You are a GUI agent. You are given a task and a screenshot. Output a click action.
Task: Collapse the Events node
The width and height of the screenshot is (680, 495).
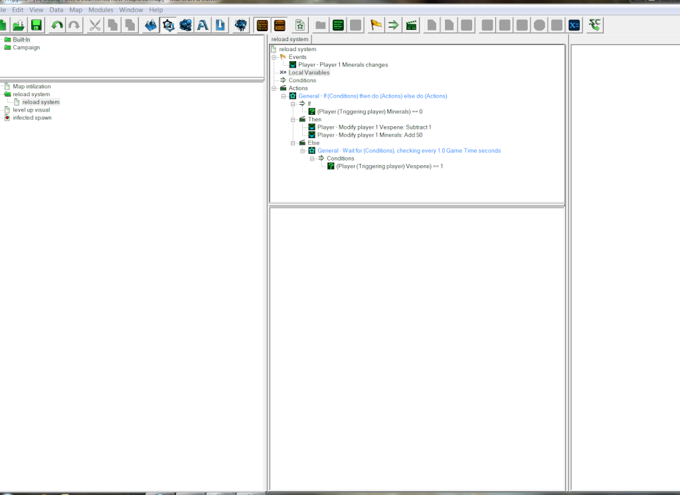[274, 57]
